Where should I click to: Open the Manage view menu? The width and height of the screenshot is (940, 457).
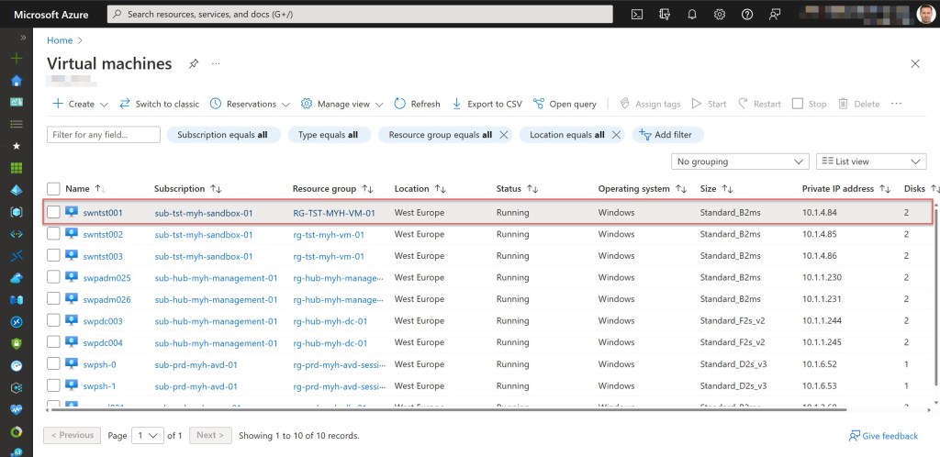342,104
